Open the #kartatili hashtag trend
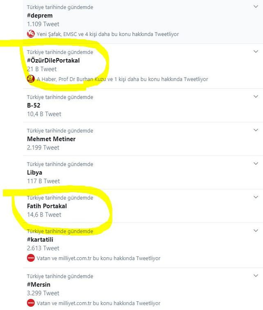The height and width of the screenshot is (310, 263). click(x=40, y=240)
